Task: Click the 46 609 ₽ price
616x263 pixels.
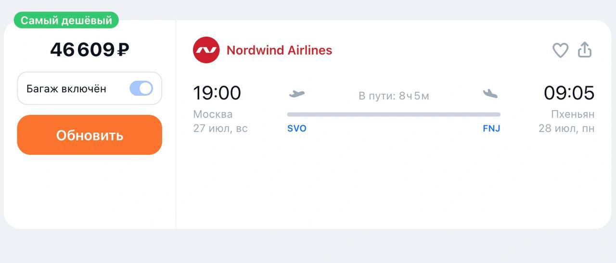Action: pyautogui.click(x=90, y=50)
